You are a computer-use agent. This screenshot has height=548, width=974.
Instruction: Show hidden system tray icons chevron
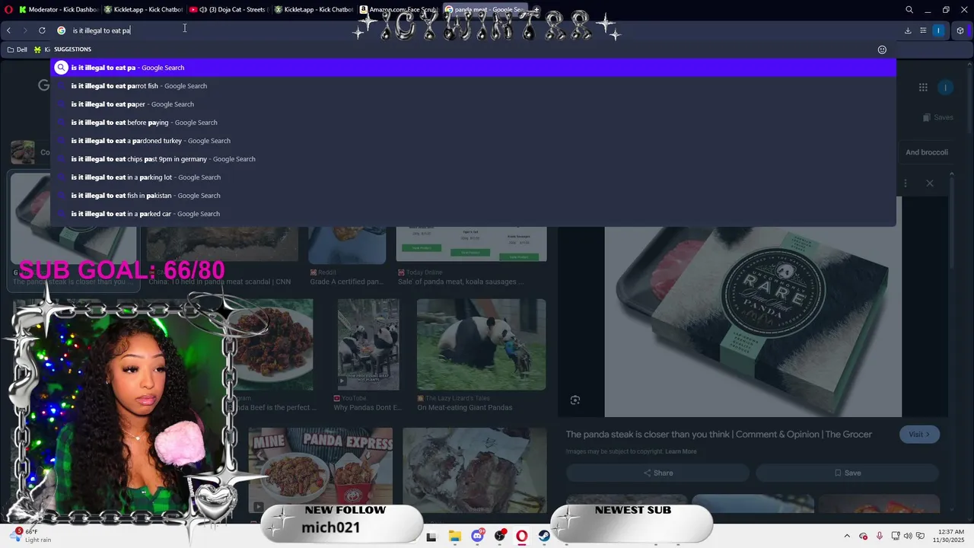coord(848,537)
